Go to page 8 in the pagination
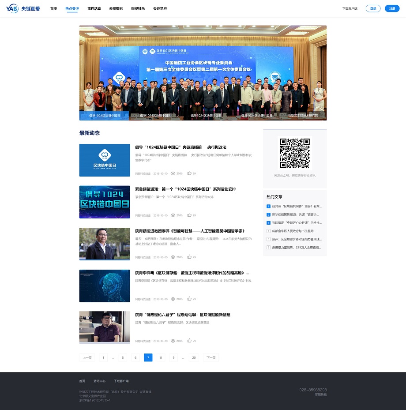Screen dimensions: 406x410 click(161, 357)
